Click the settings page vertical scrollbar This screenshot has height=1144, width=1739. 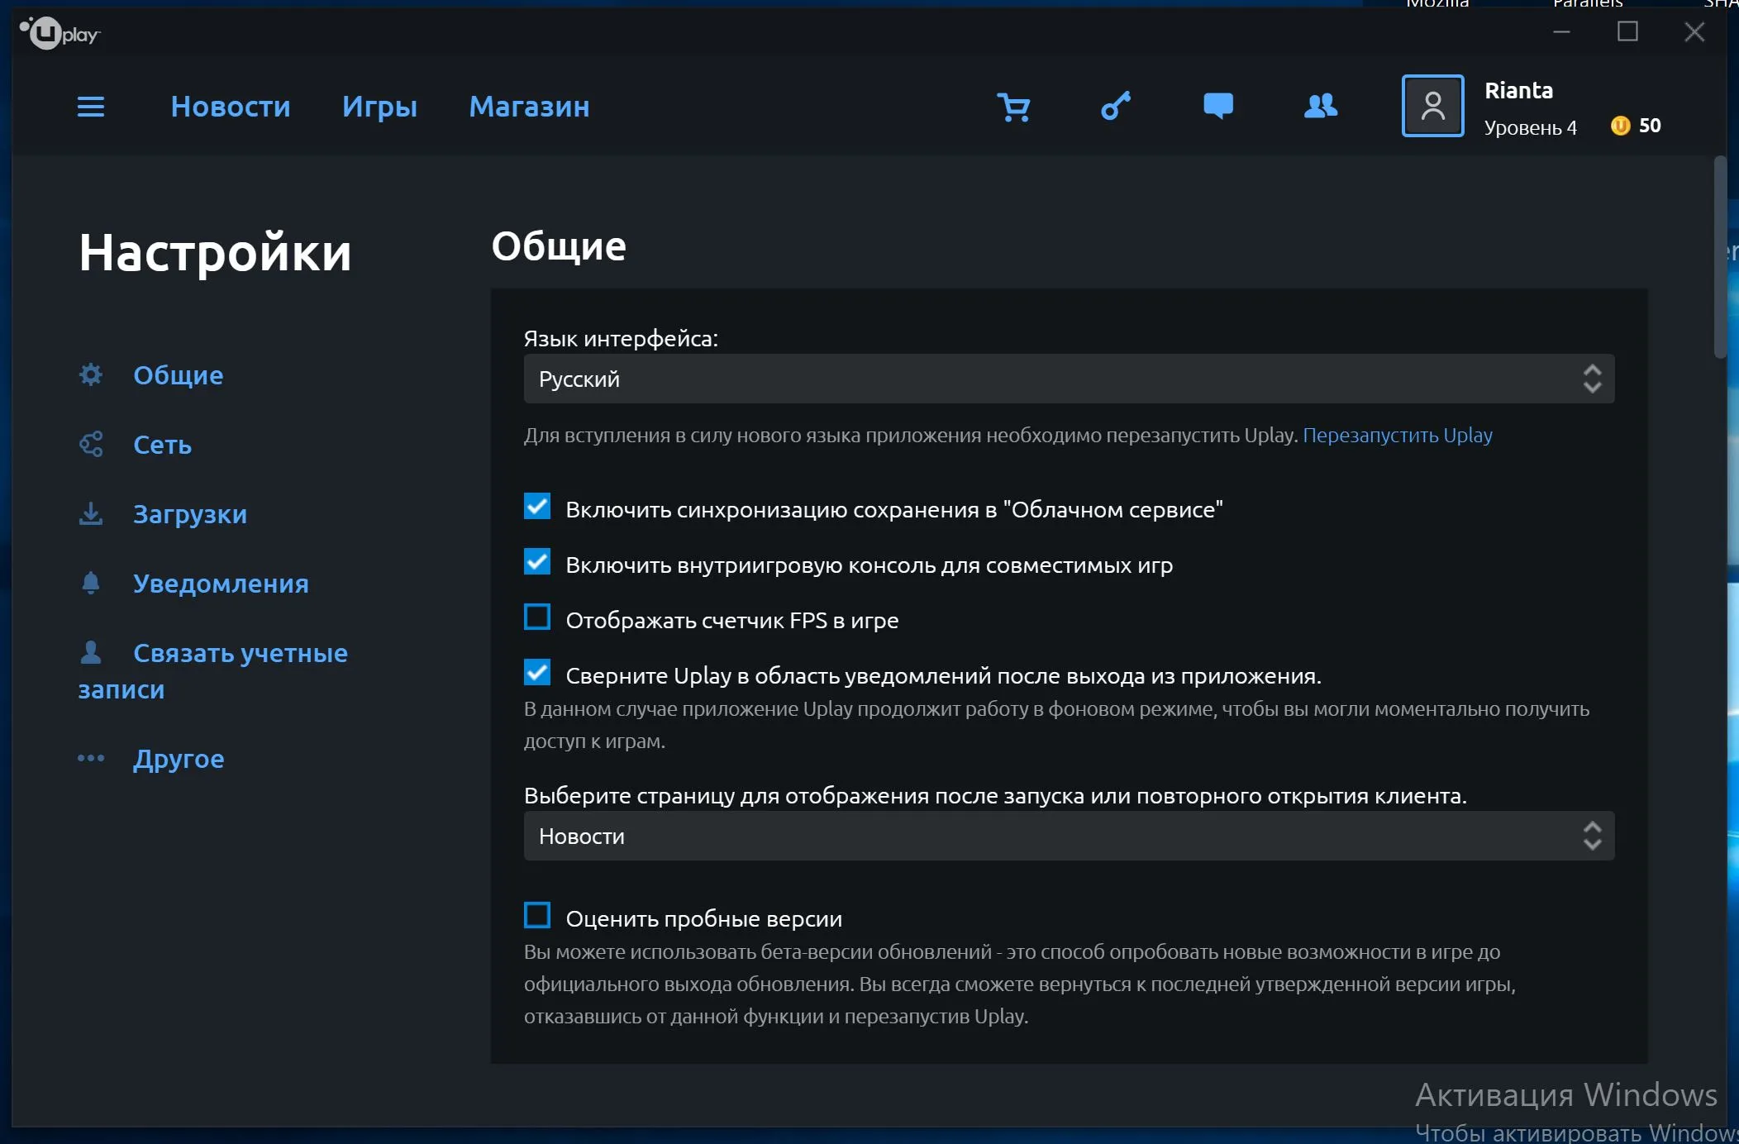pos(1720,256)
